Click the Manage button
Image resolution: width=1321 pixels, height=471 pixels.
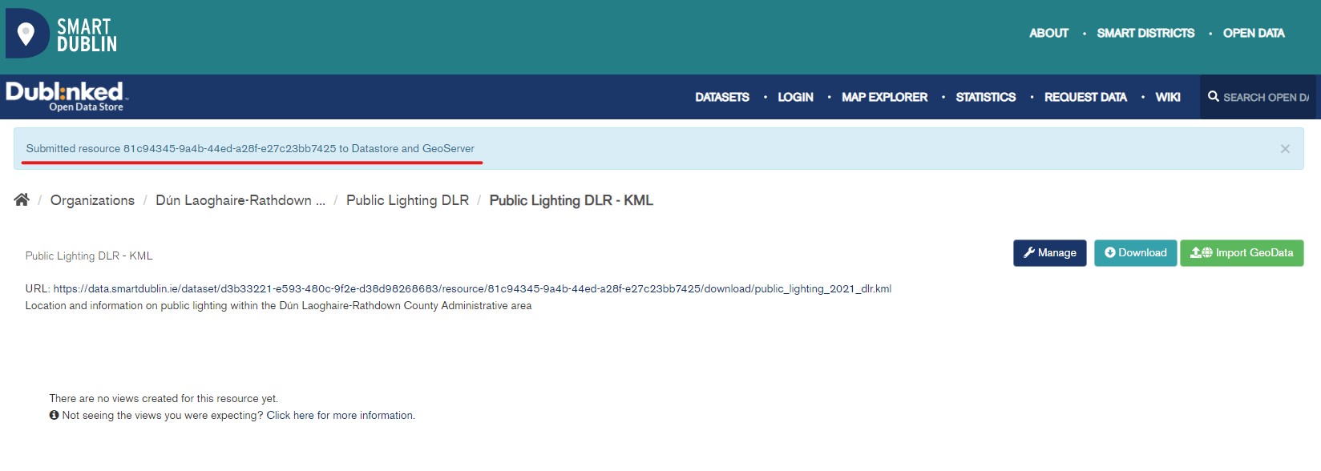[1049, 253]
